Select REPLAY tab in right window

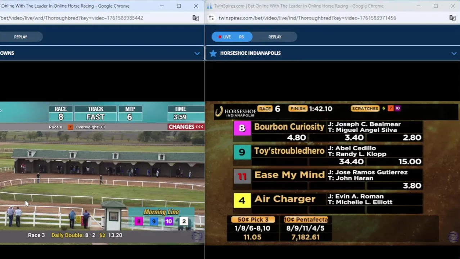(275, 37)
